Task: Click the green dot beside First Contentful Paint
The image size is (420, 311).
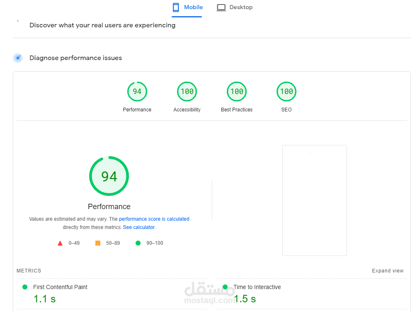Action: tap(25, 287)
